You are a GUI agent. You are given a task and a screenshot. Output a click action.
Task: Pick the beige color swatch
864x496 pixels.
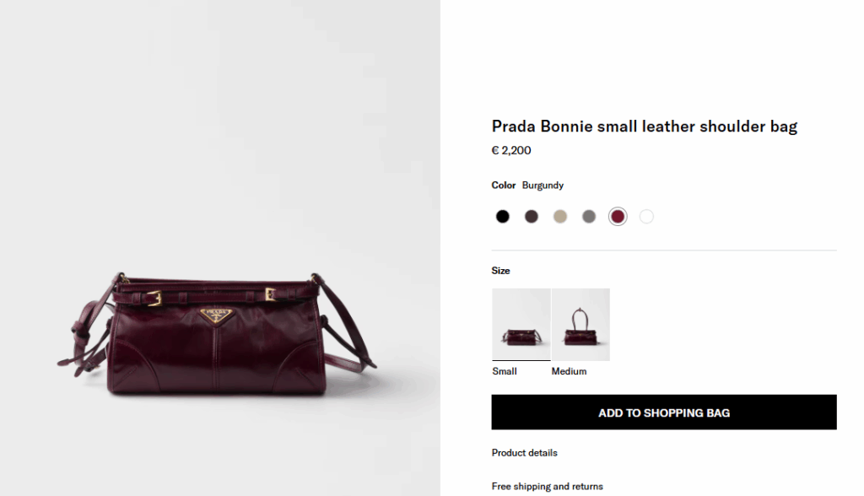(x=560, y=217)
